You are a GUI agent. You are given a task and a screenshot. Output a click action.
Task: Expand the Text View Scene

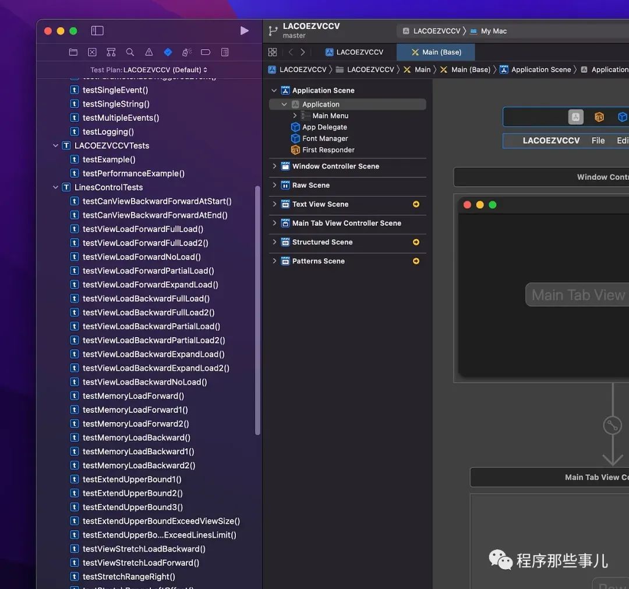click(274, 204)
